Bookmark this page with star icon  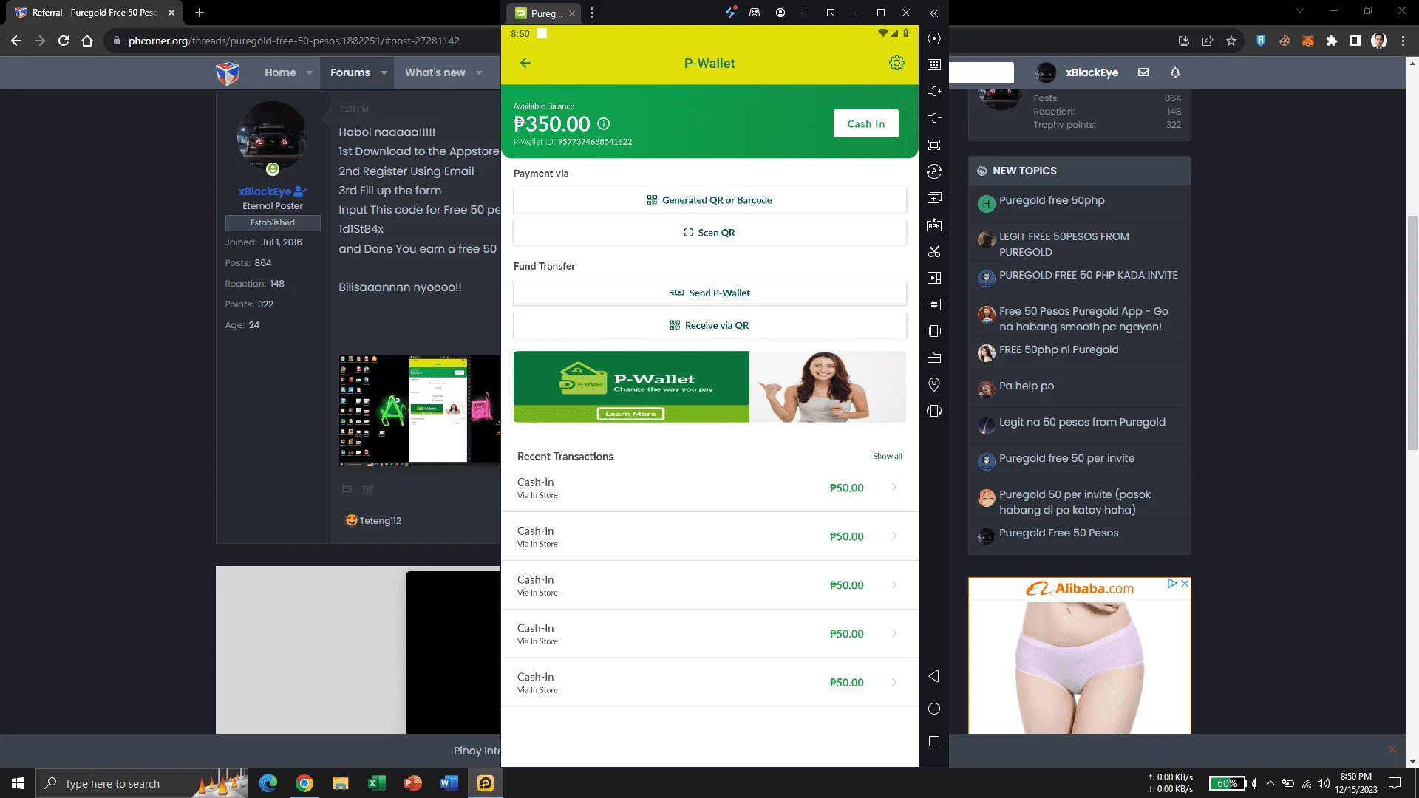pos(1231,41)
